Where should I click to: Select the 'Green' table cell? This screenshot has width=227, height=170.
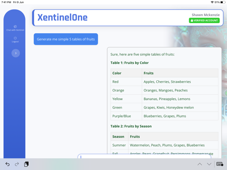(126, 108)
